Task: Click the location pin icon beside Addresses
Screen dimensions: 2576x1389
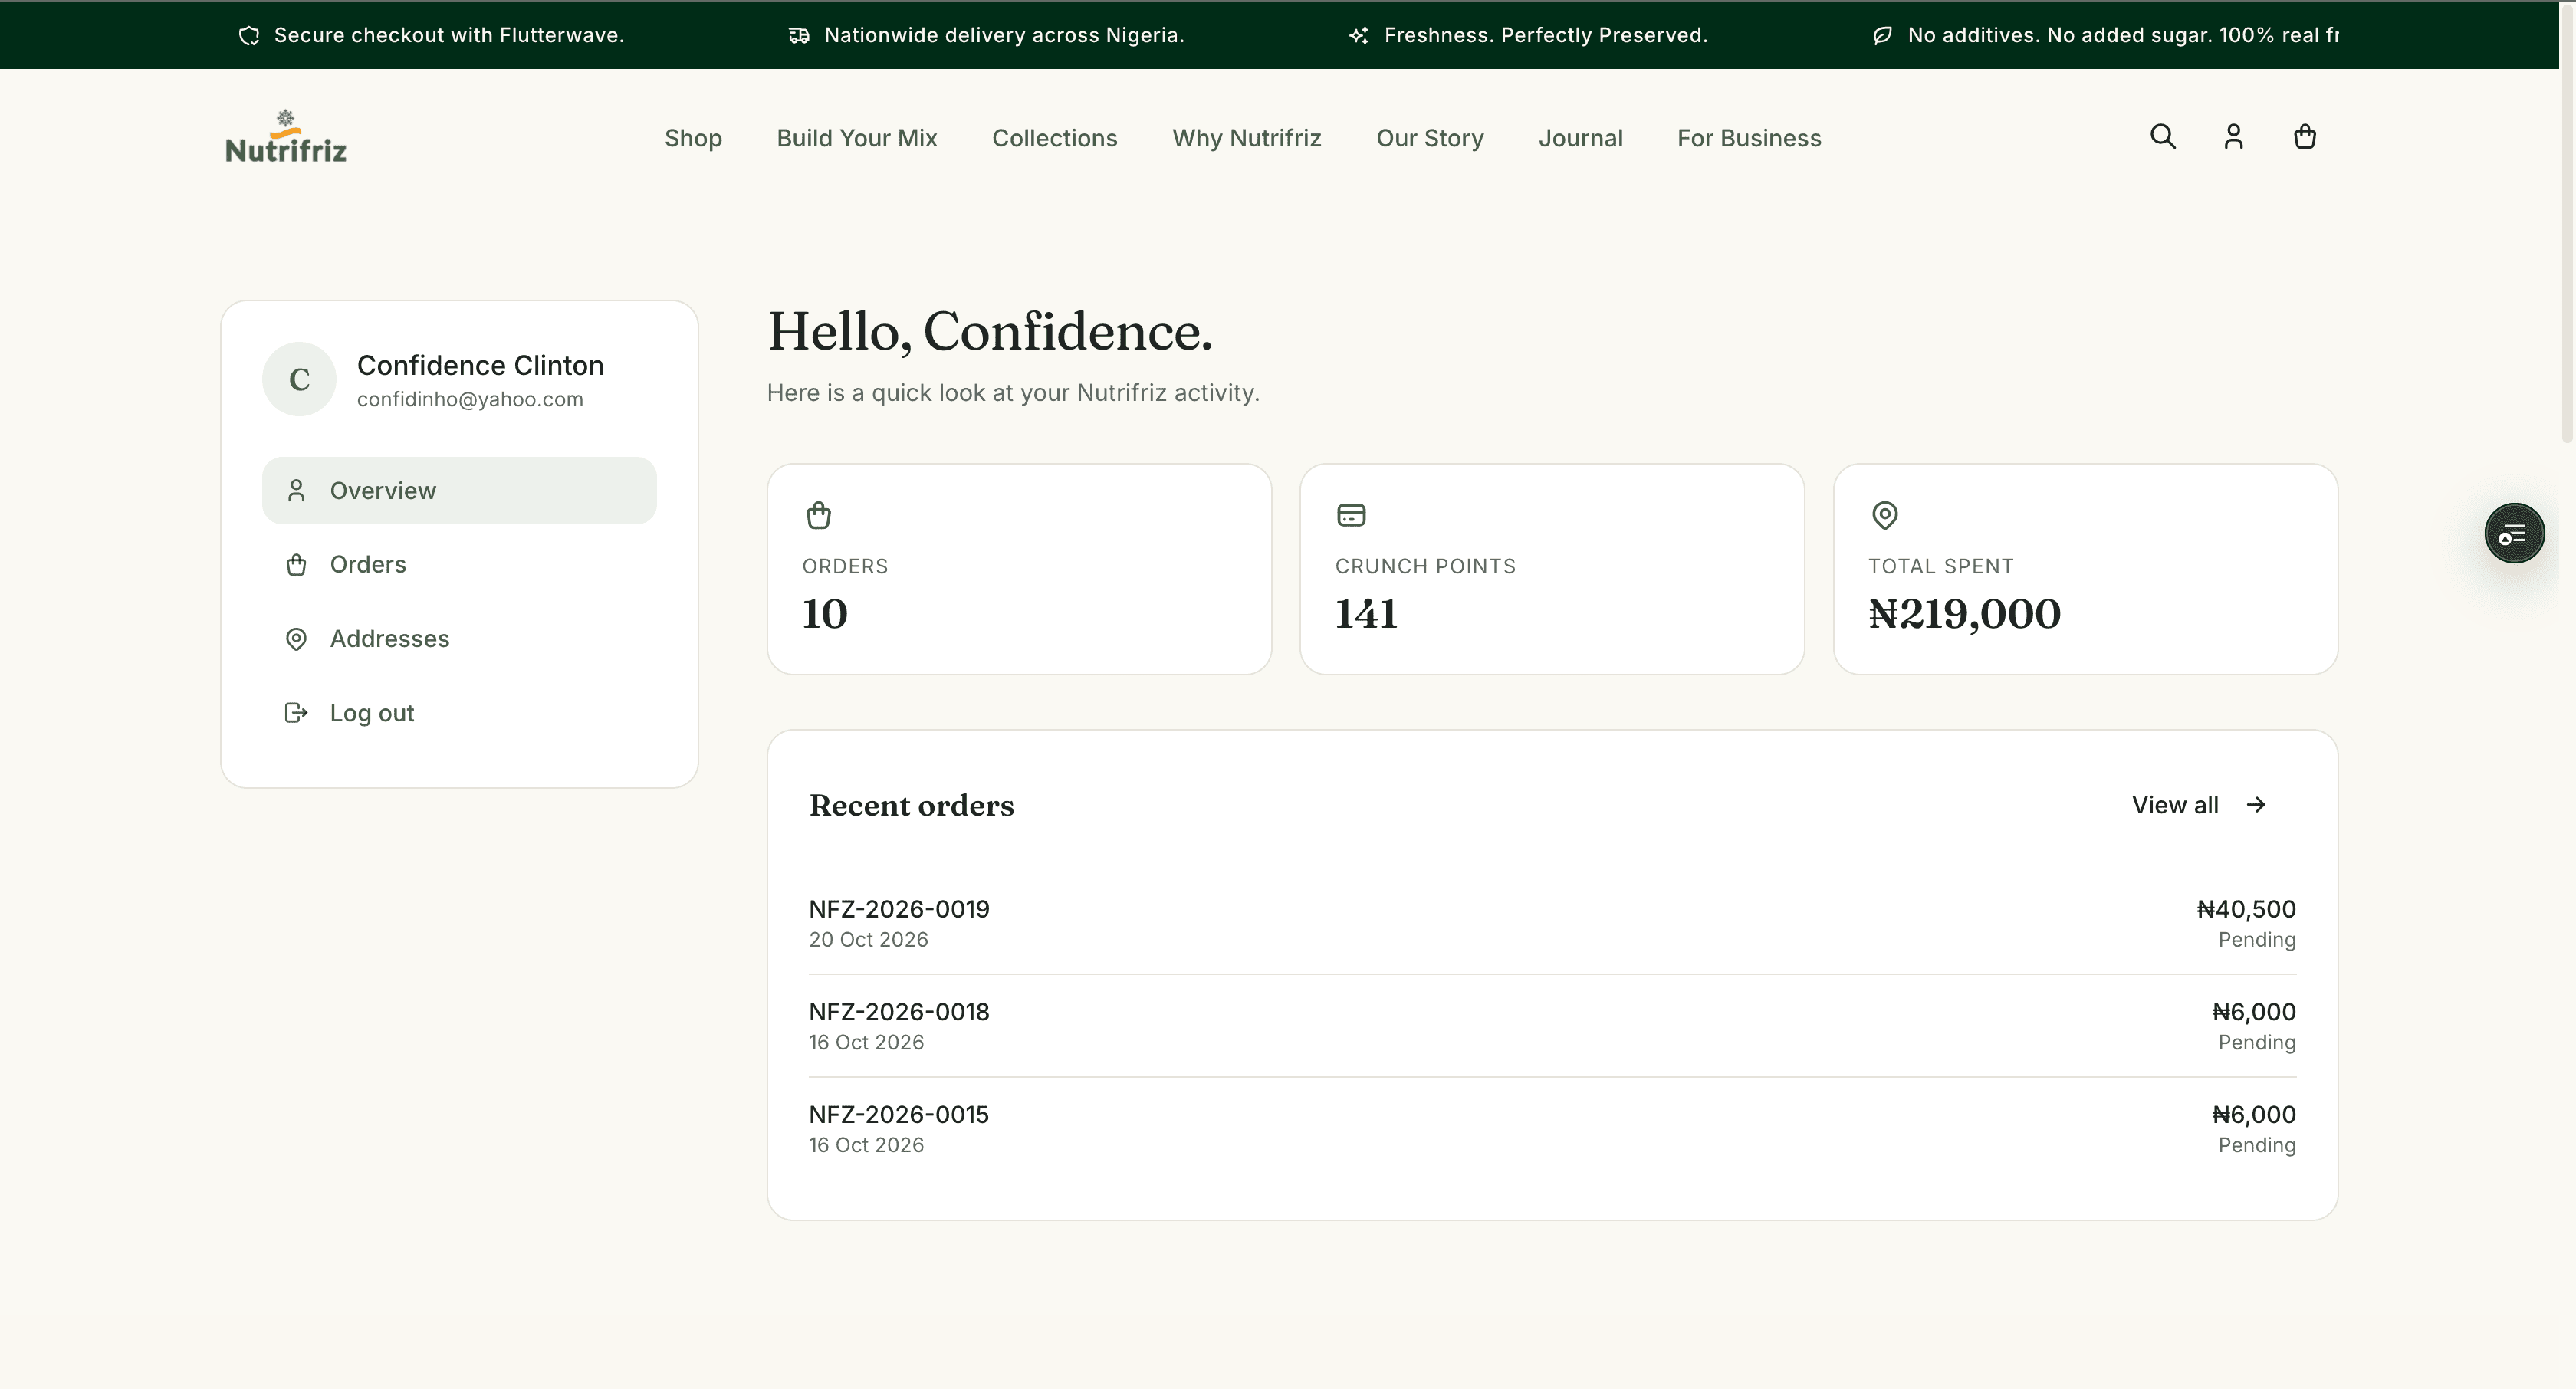Action: click(x=296, y=639)
